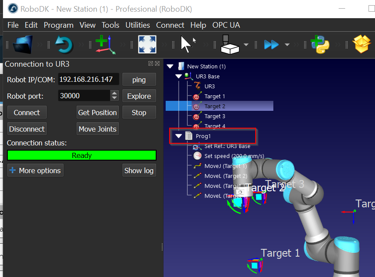375x277 pixels.
Task: Select UR3 Base reference frame item
Action: click(x=208, y=76)
